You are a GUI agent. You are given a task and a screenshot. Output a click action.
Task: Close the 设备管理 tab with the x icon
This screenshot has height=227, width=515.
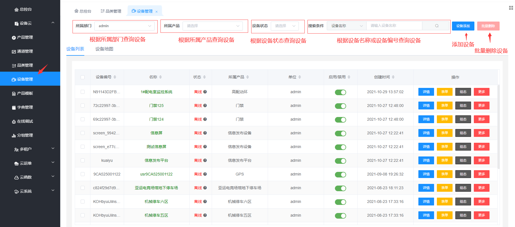click(157, 11)
